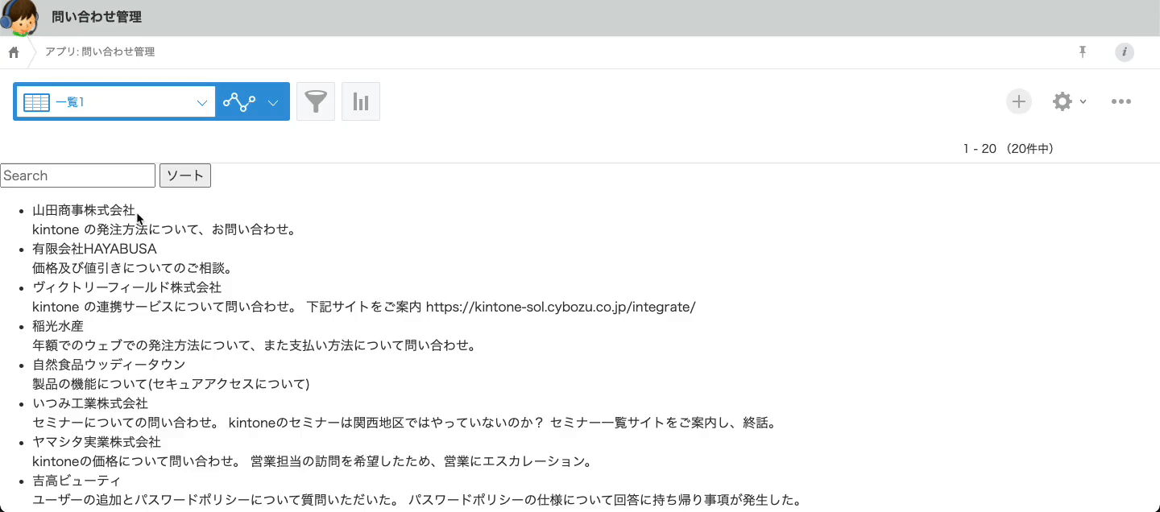
Task: Click 価格及び値引きについてのご相談 text
Action: [132, 268]
